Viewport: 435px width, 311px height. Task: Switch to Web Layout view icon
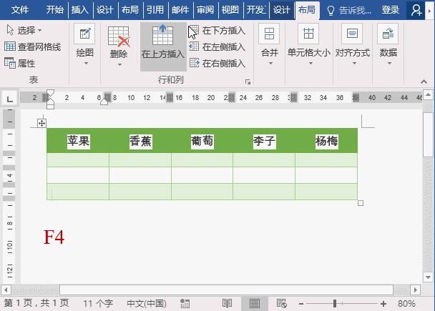coord(282,304)
